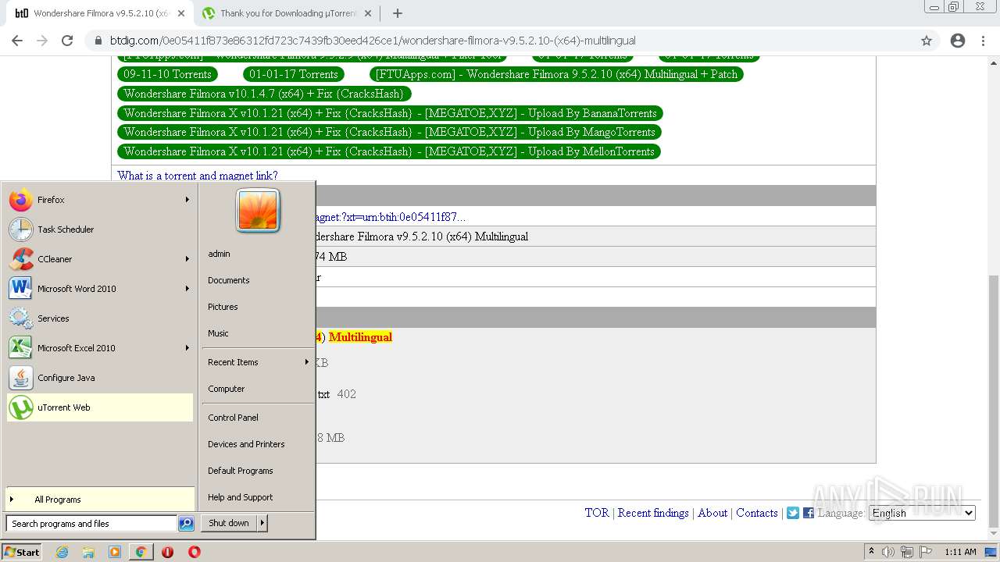Viewport: 1000px width, 562px height.
Task: Click the network tray icon
Action: [906, 552]
